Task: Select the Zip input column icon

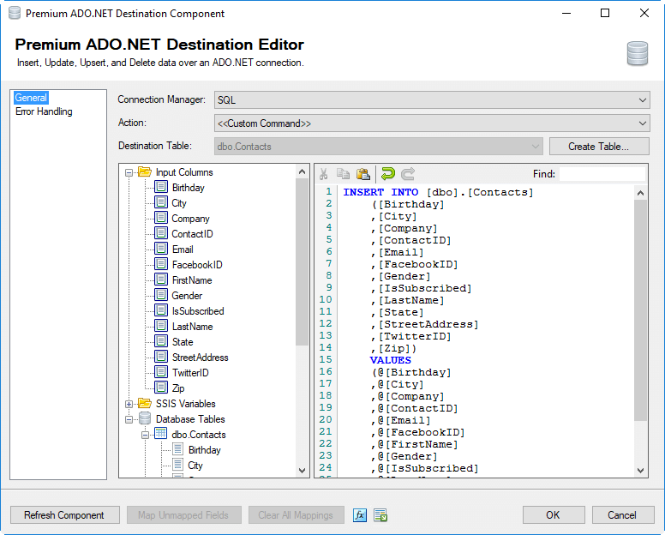Action: (161, 388)
